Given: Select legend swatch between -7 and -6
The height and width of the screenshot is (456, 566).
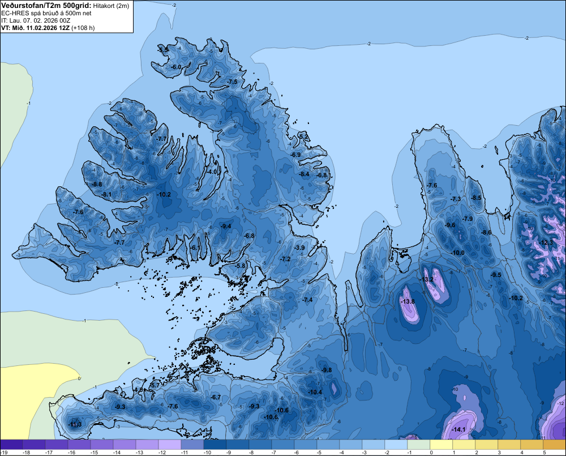Looking at the screenshot, I should 283,445.
